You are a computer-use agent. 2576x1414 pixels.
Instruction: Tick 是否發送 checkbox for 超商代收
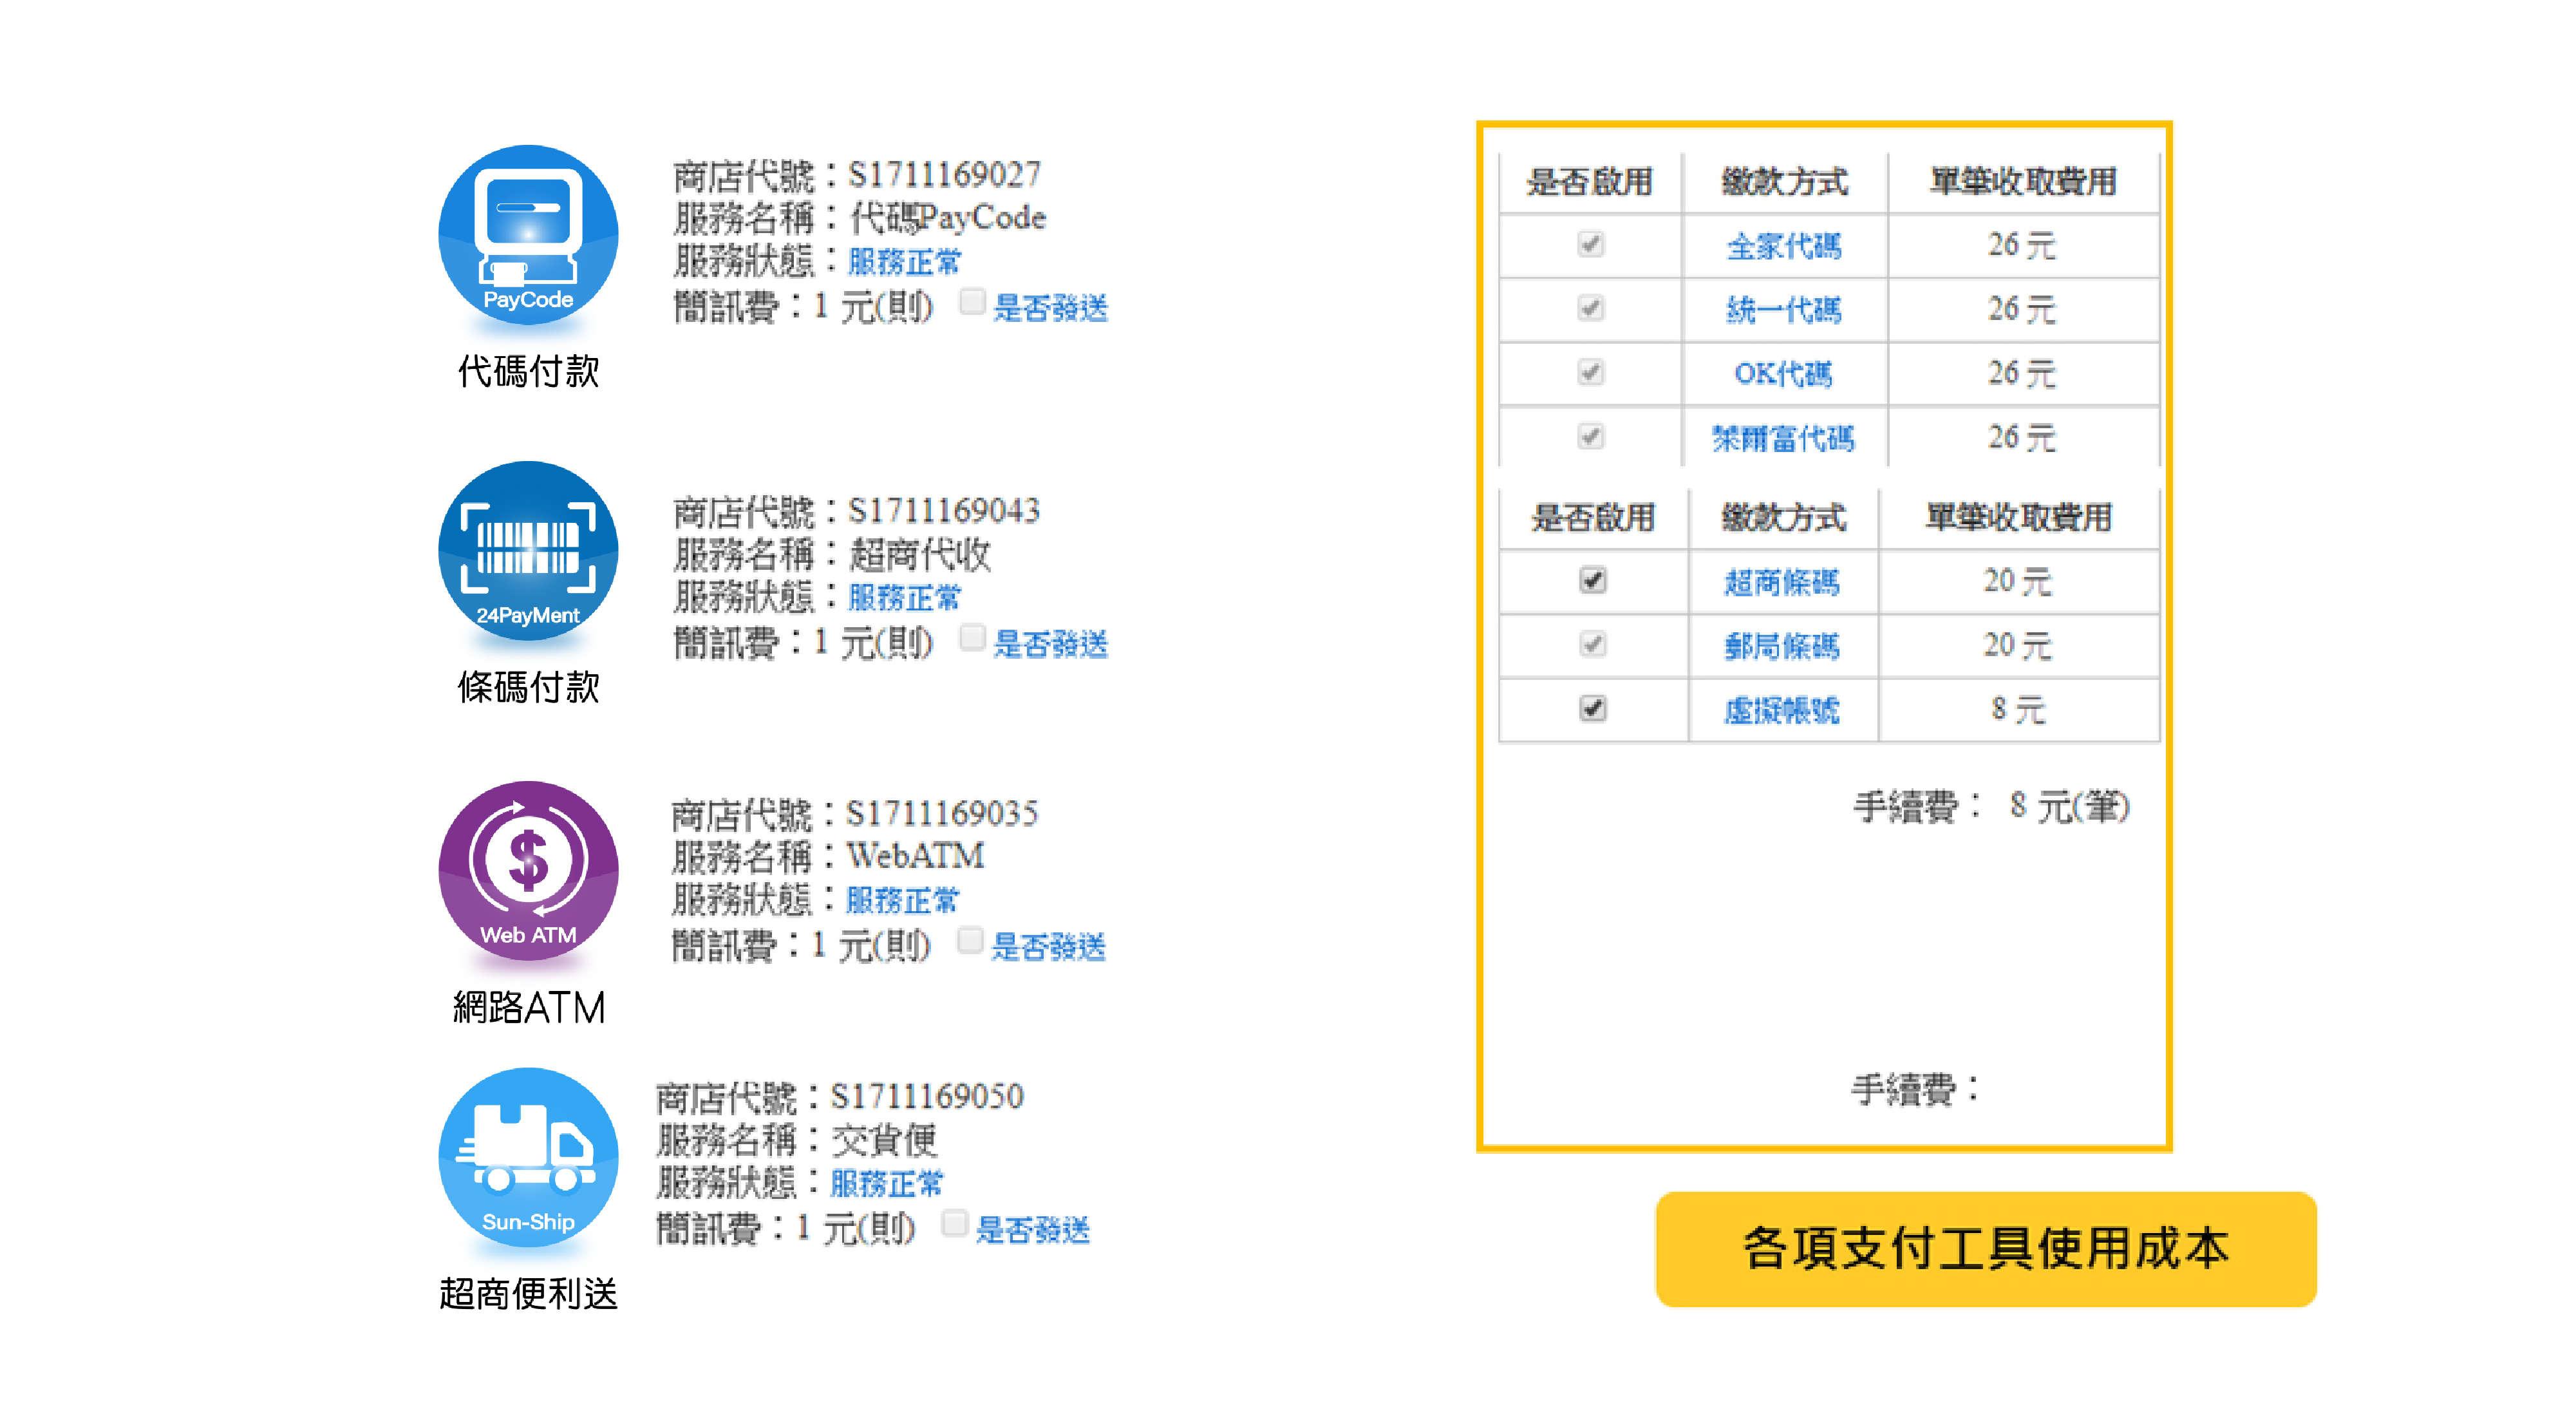coord(971,638)
